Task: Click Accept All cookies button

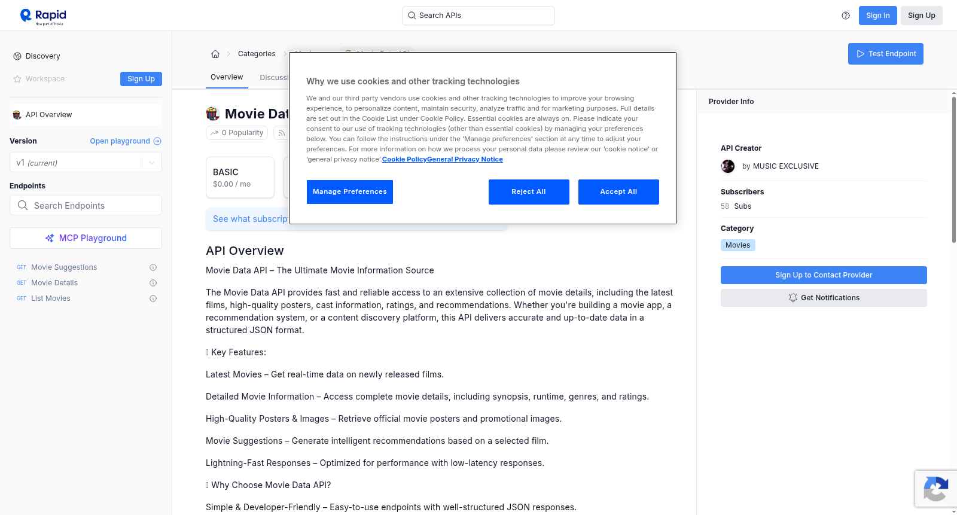Action: click(618, 192)
